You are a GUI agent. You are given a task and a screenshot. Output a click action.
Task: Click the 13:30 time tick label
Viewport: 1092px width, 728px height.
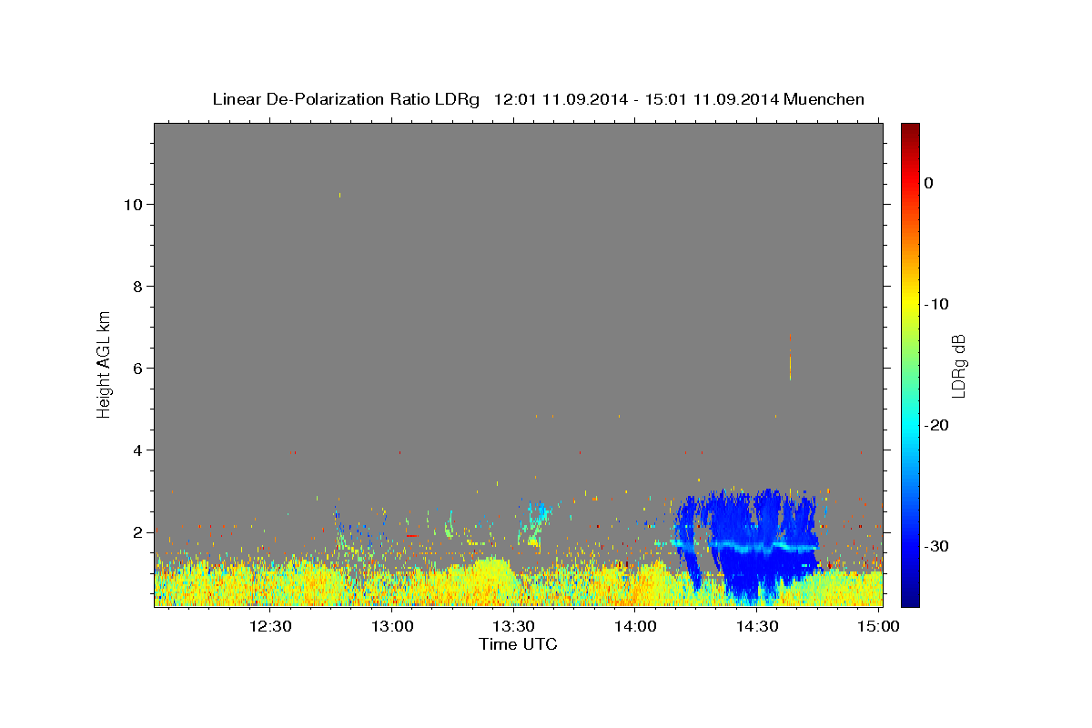(x=513, y=626)
